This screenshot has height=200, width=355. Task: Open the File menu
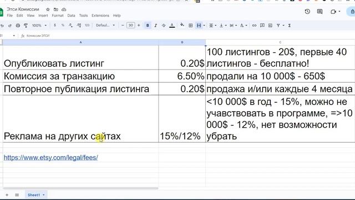coord(10,16)
